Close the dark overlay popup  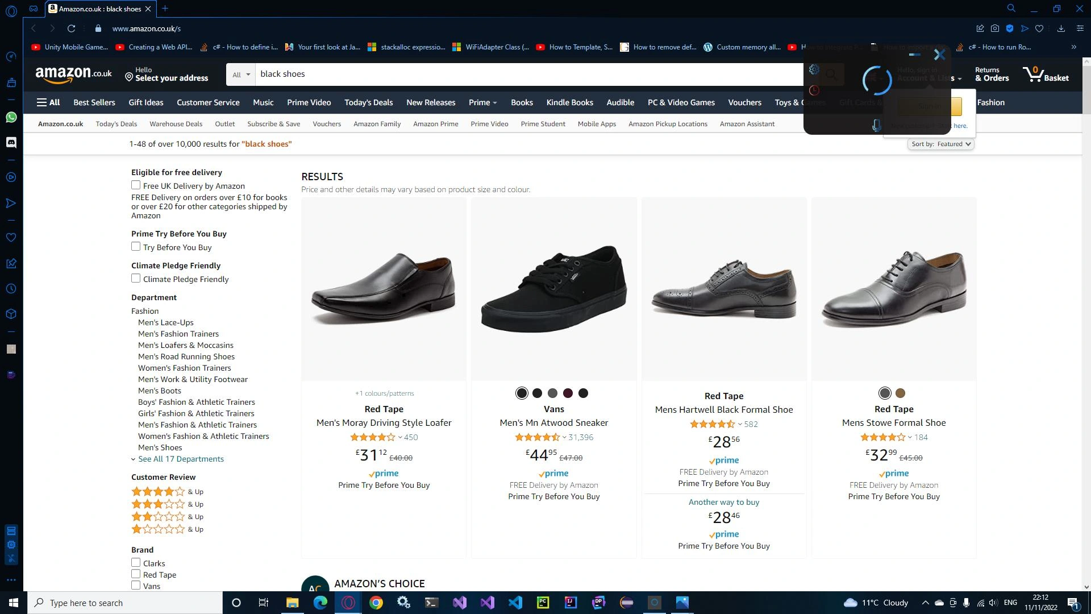coord(939,55)
